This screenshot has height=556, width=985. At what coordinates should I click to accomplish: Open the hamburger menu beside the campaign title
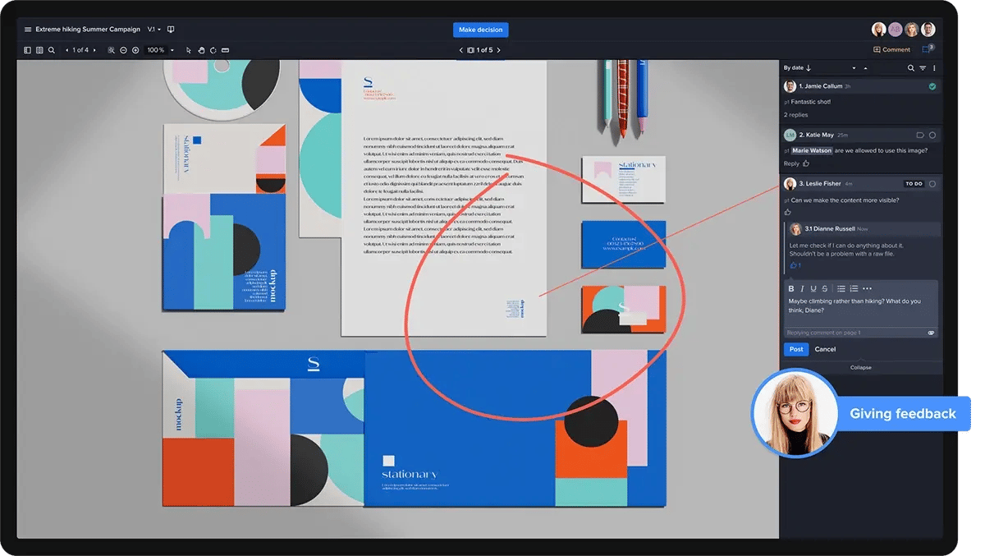tap(28, 30)
